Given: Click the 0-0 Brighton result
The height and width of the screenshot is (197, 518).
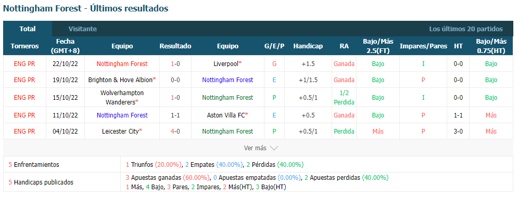Looking at the screenshot, I should pyautogui.click(x=175, y=80).
